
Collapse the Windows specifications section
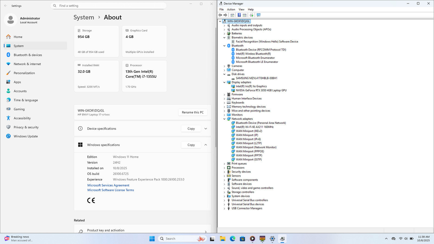pos(206,145)
